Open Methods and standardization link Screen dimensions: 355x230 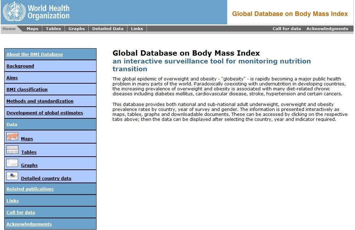pyautogui.click(x=40, y=101)
